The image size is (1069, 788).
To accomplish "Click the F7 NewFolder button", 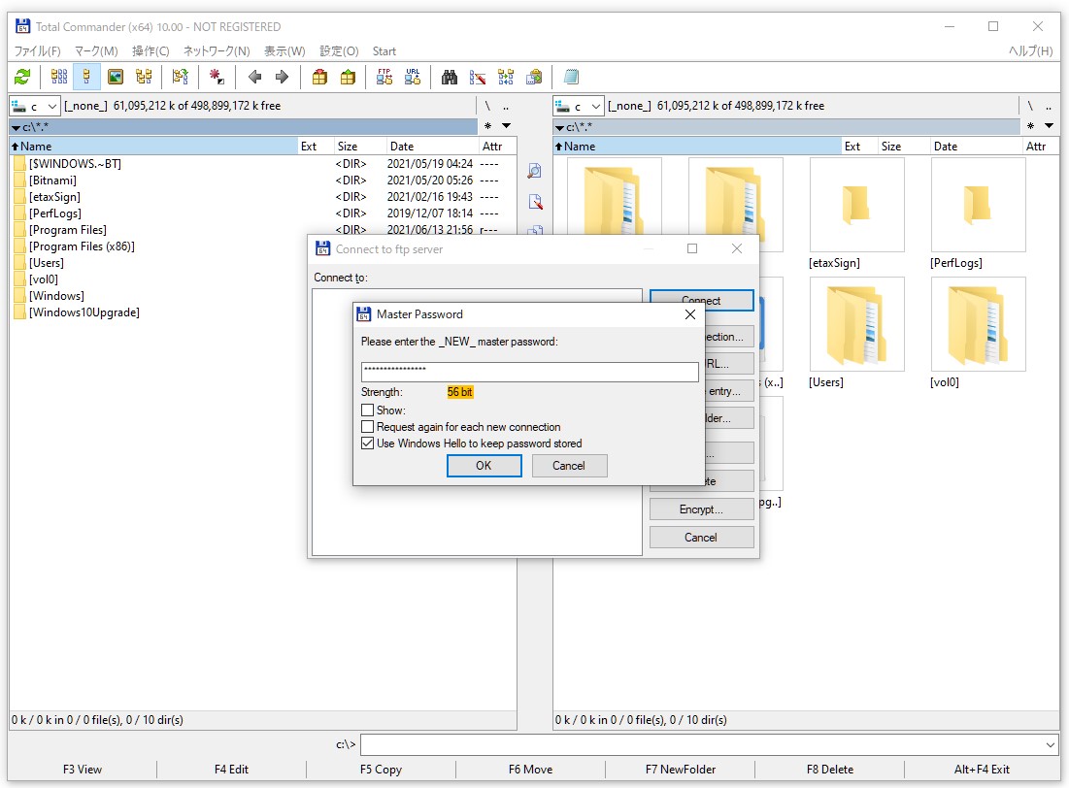I will tap(681, 770).
